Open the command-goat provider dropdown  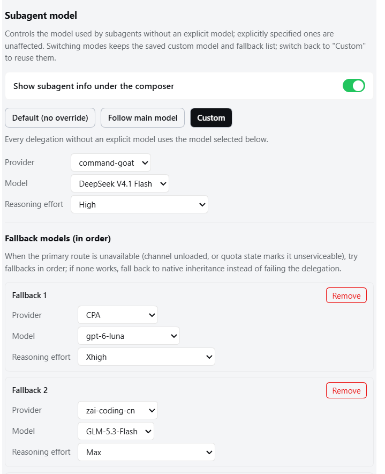[111, 162]
